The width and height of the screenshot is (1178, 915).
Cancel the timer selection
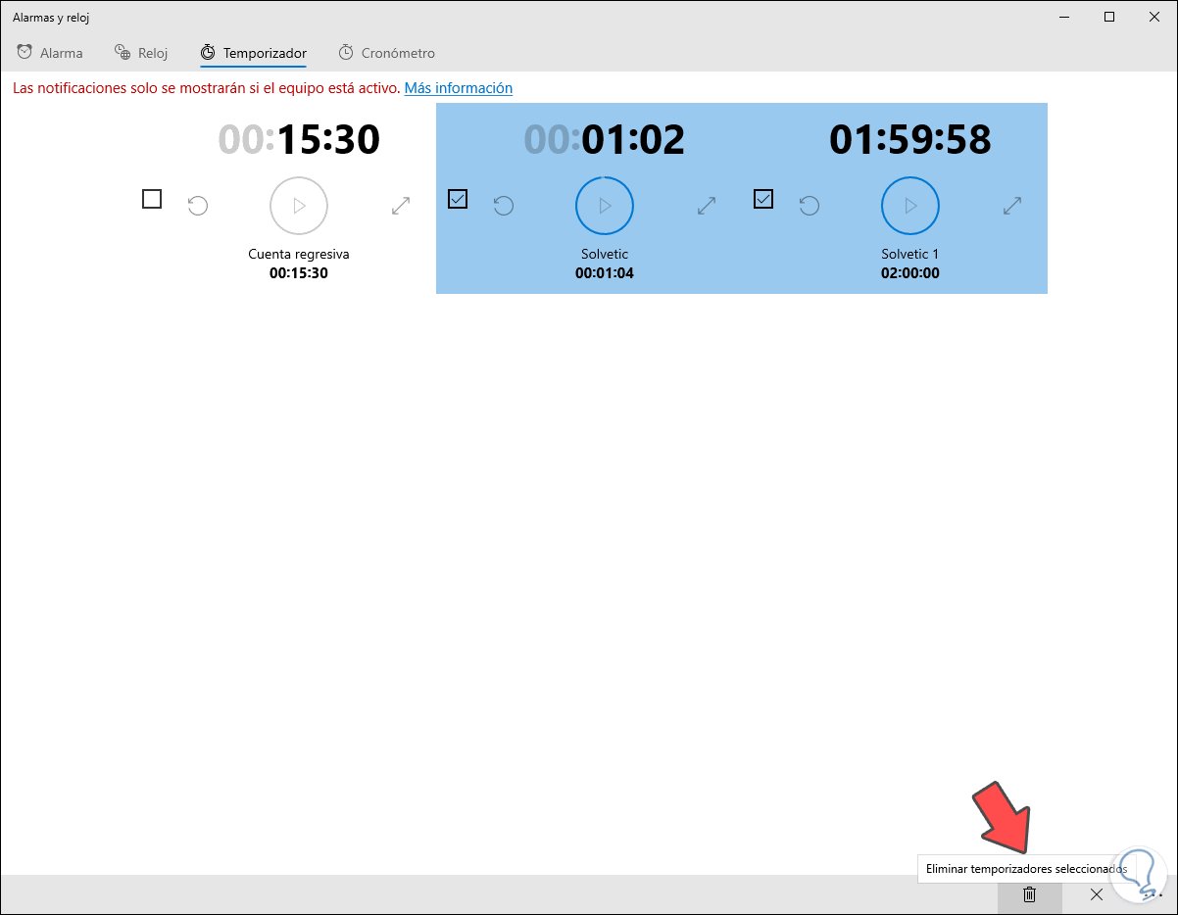tap(1096, 894)
